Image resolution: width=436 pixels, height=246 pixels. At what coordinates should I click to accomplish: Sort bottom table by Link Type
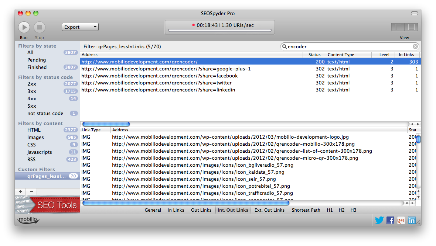point(95,130)
